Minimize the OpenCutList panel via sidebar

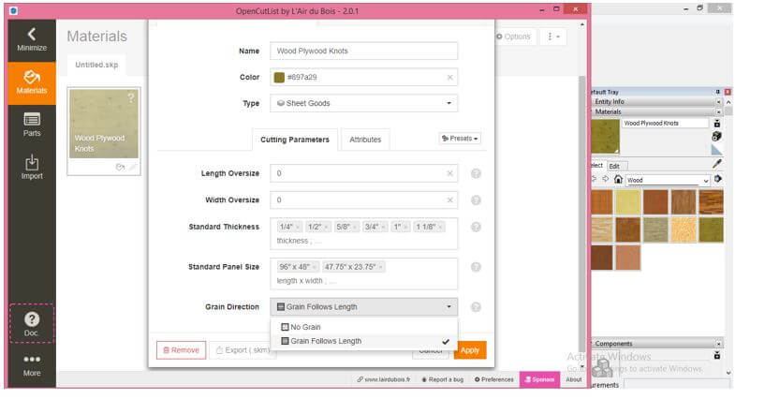tap(32, 40)
